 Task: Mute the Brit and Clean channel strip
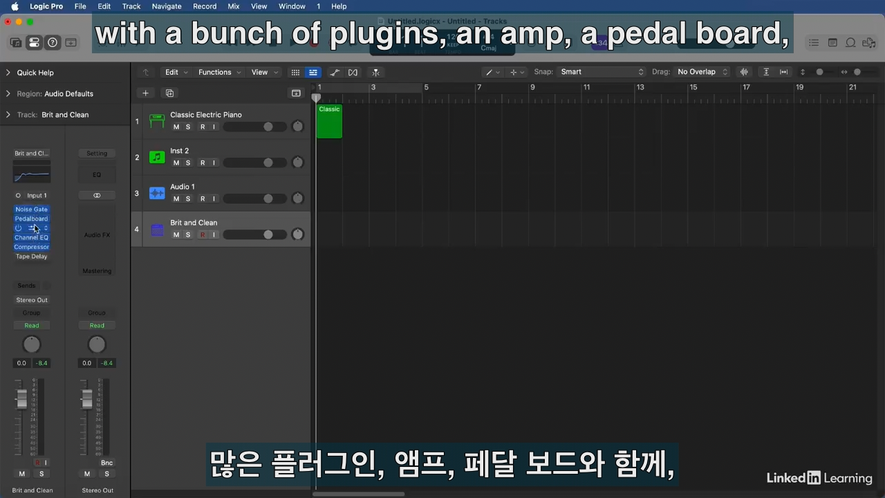coord(22,474)
